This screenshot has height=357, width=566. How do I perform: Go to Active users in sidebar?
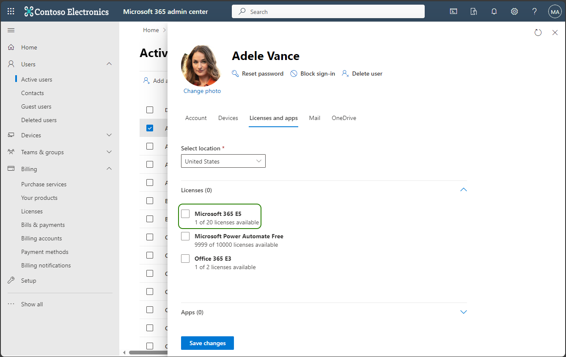pyautogui.click(x=37, y=79)
